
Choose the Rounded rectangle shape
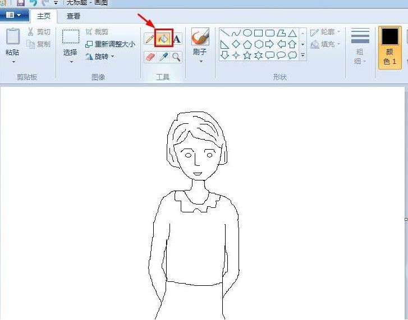coord(270,33)
